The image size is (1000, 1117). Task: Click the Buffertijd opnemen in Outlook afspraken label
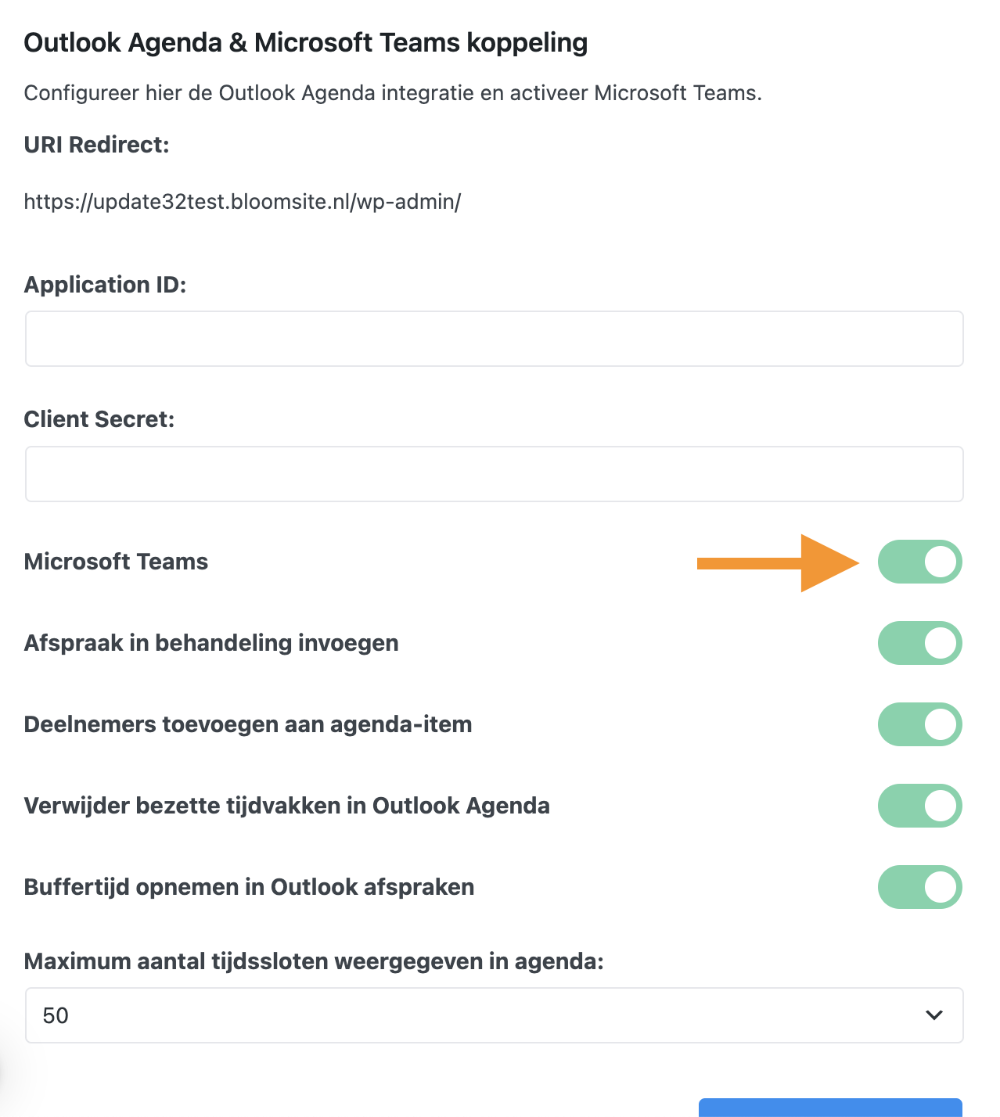250,887
